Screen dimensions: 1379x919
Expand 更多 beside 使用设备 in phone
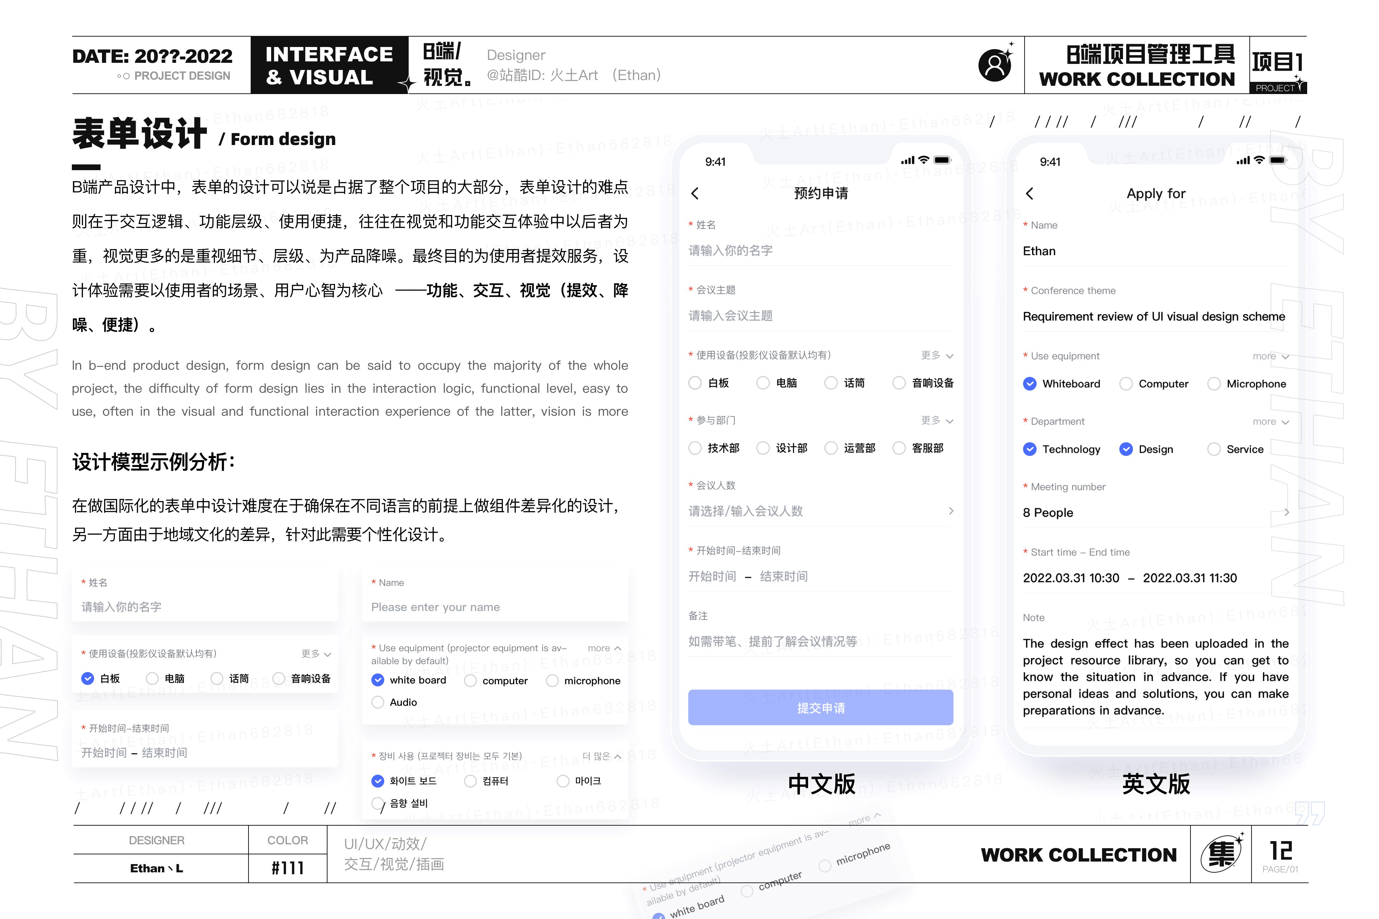click(937, 355)
